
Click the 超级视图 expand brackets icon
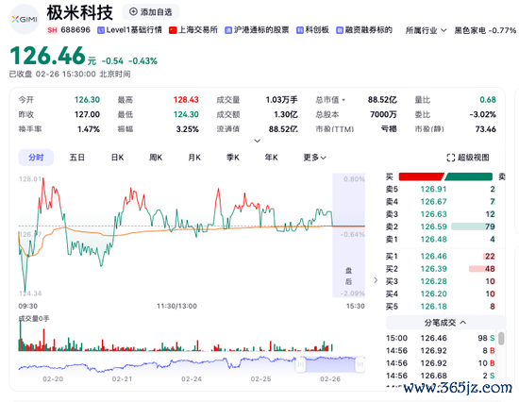click(x=450, y=158)
